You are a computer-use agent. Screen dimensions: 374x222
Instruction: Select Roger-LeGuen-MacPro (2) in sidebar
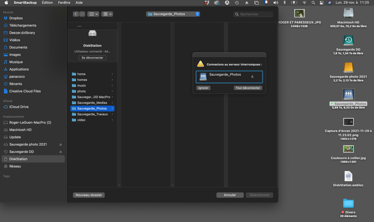(x=33, y=122)
